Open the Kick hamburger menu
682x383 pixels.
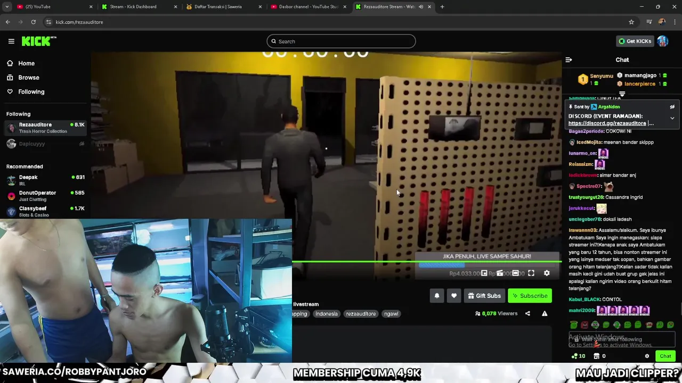coord(11,41)
